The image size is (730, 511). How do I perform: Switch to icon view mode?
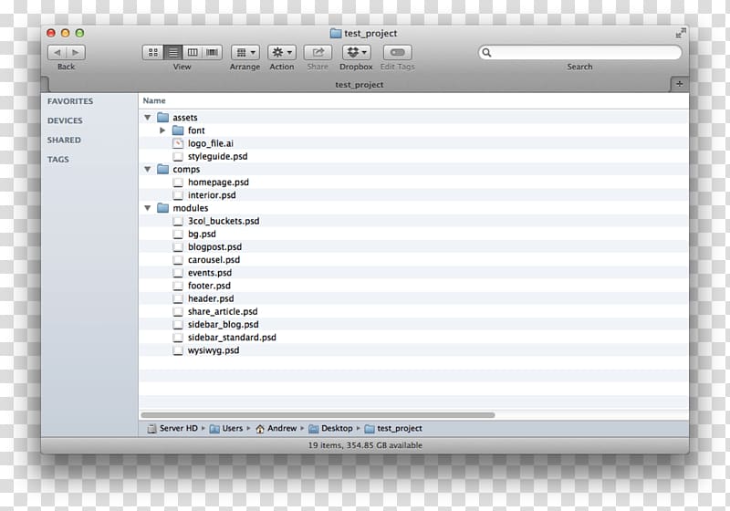click(x=153, y=53)
